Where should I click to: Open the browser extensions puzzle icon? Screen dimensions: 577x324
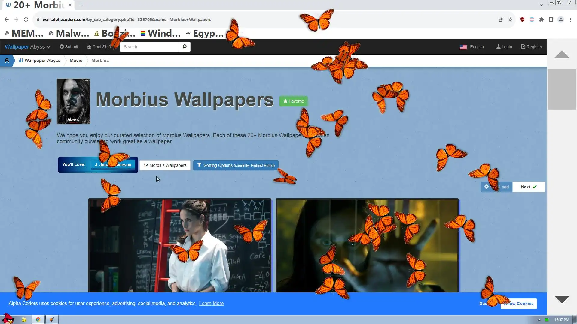click(542, 19)
